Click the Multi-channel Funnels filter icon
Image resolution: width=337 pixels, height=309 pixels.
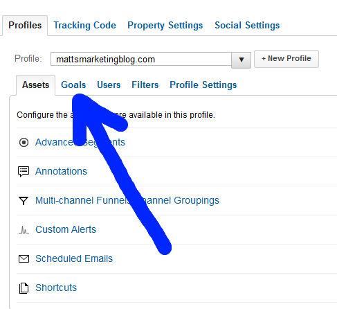pyautogui.click(x=24, y=201)
